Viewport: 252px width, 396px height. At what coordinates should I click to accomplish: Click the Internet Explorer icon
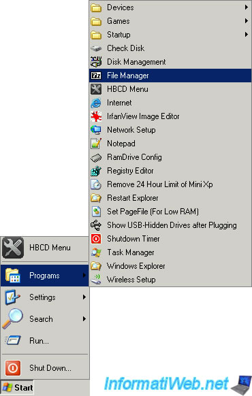(x=96, y=103)
